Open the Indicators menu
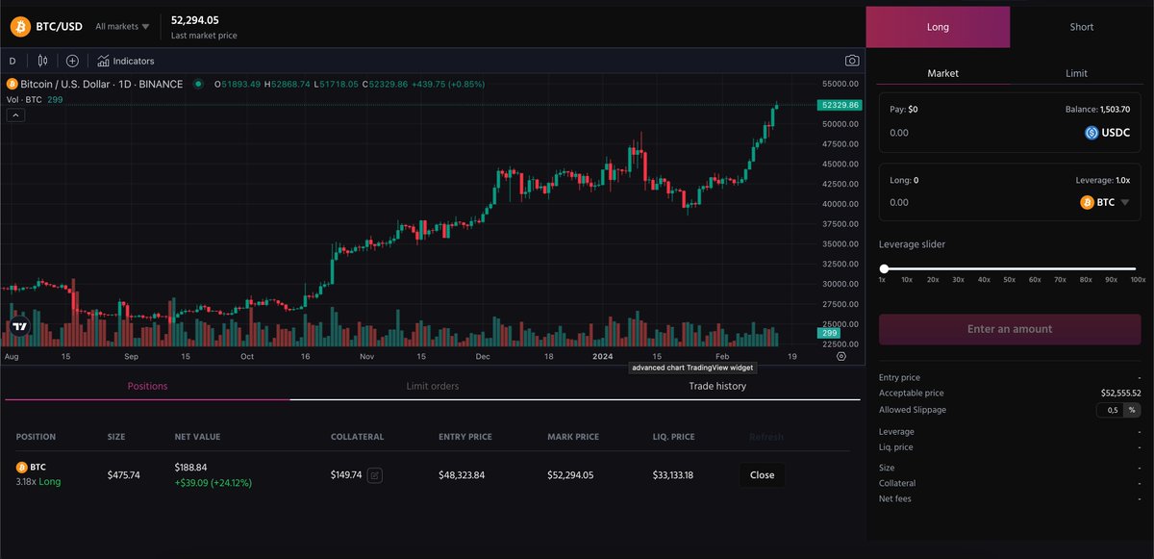This screenshot has height=559, width=1154. click(125, 61)
